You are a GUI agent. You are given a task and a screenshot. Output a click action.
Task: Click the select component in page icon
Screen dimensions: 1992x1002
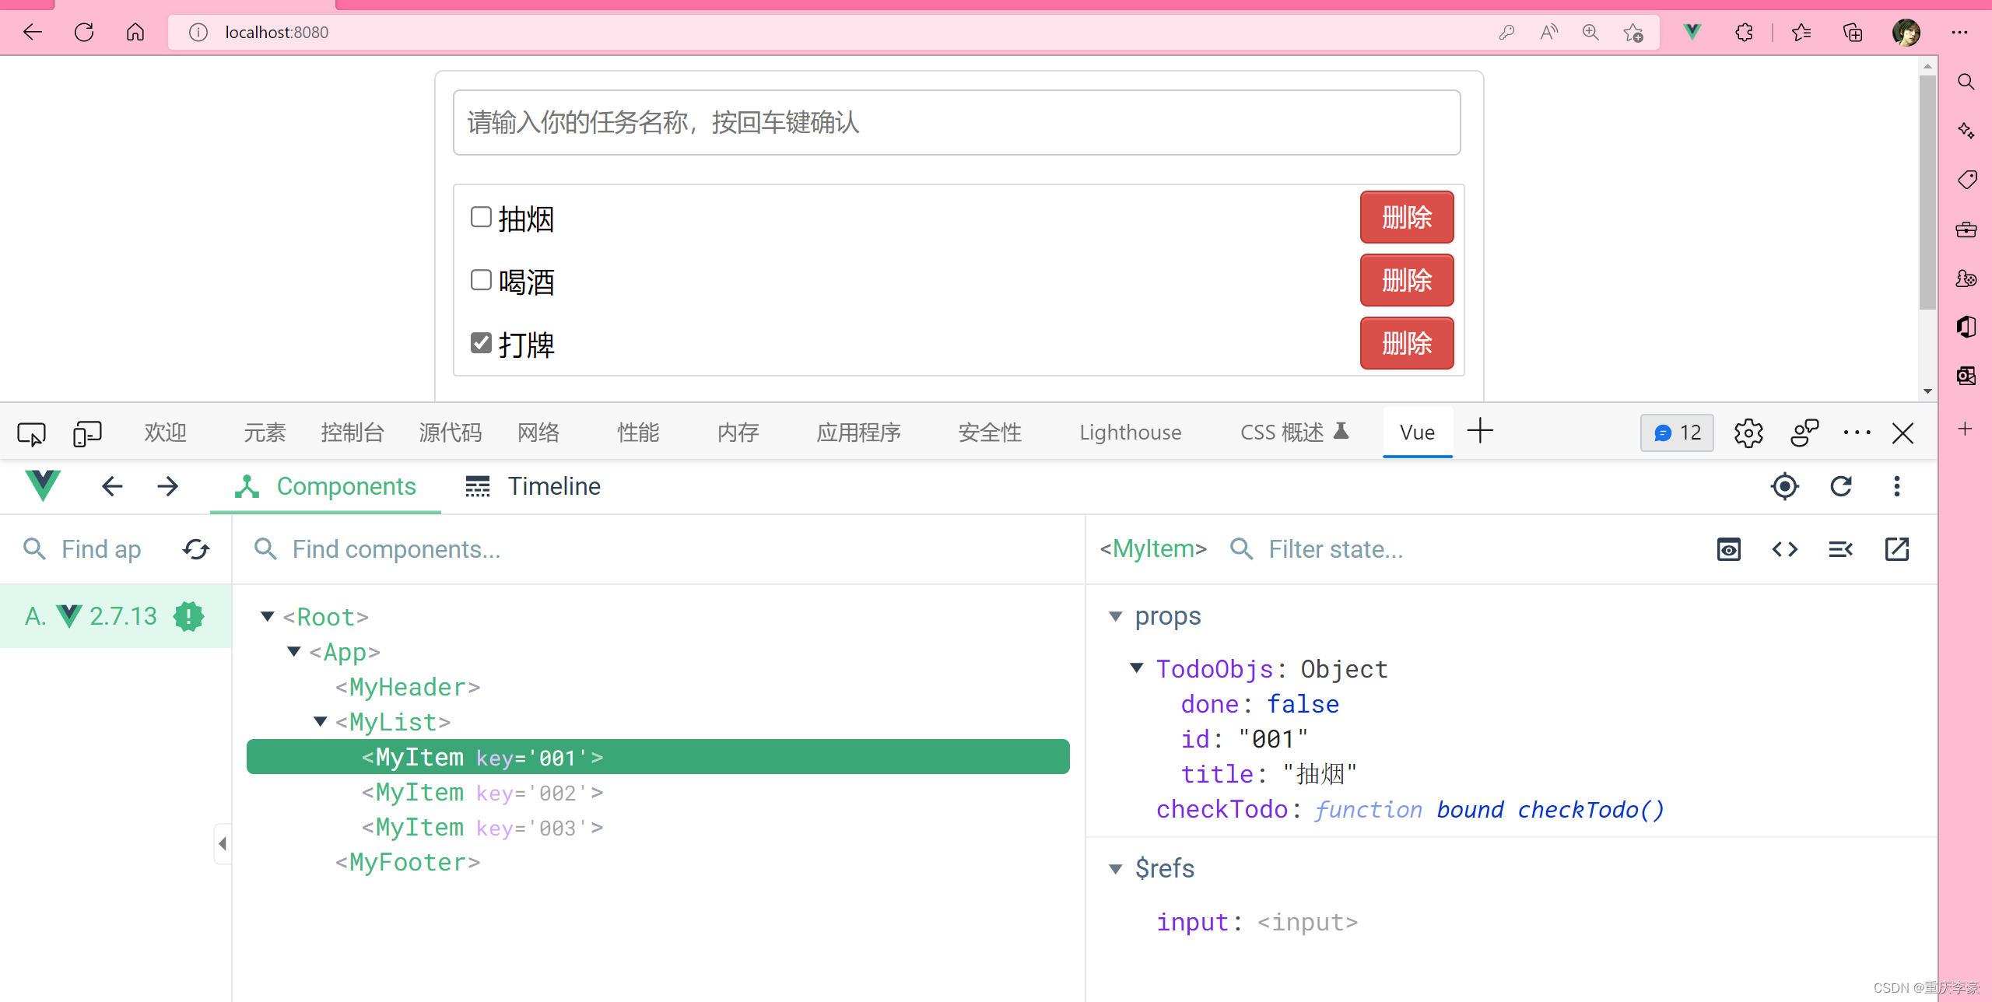click(x=1784, y=486)
